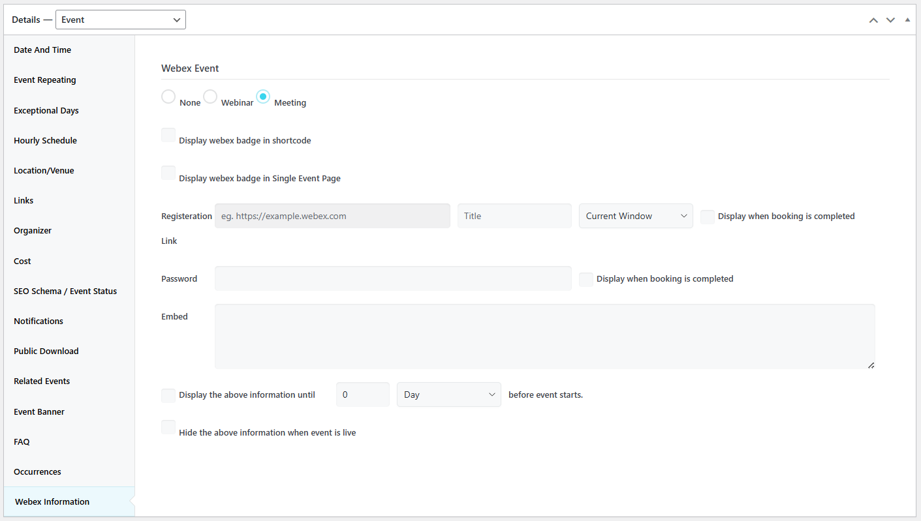Image resolution: width=921 pixels, height=521 pixels.
Task: Switch to the Date And Time section
Action: 42,50
